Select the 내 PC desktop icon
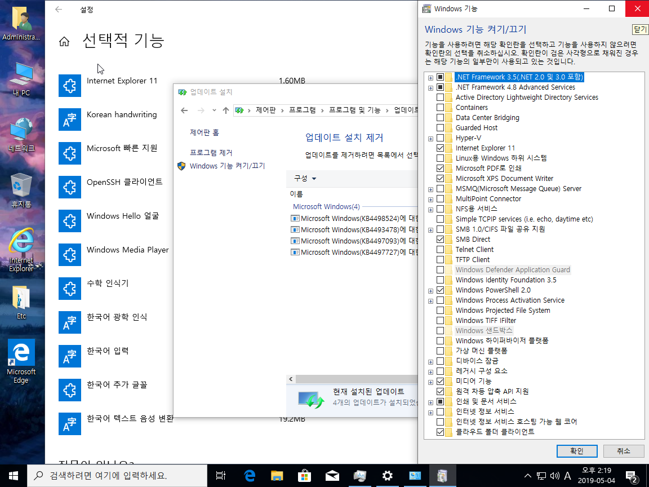Screen dimensions: 649x487 click(x=21, y=79)
